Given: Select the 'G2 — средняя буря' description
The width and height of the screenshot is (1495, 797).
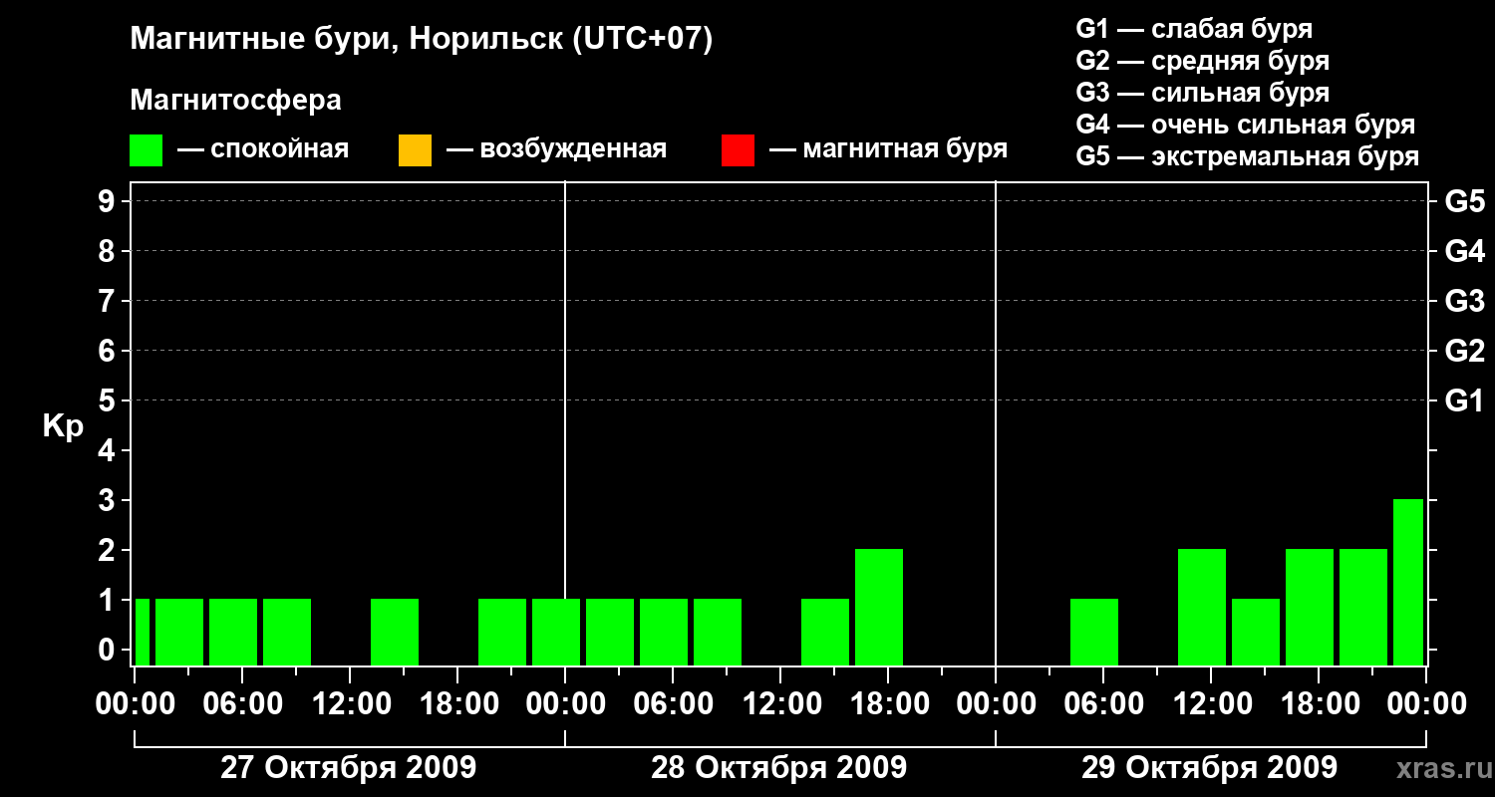Looking at the screenshot, I should pyautogui.click(x=1202, y=61).
